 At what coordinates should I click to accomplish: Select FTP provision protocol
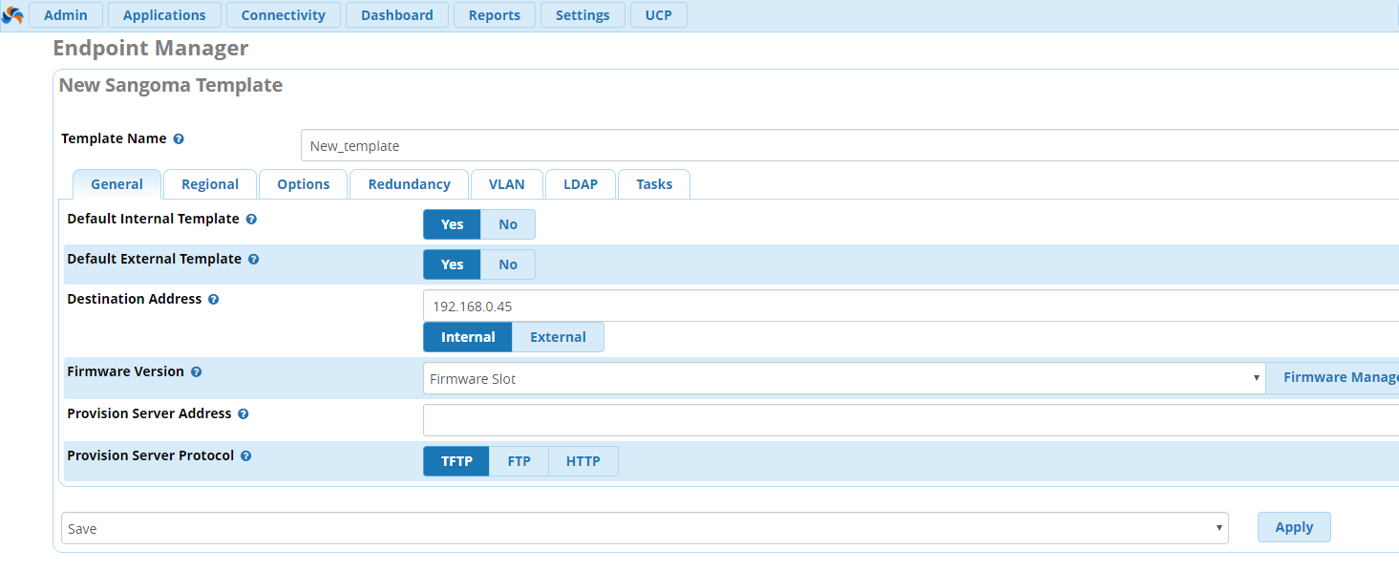click(519, 461)
